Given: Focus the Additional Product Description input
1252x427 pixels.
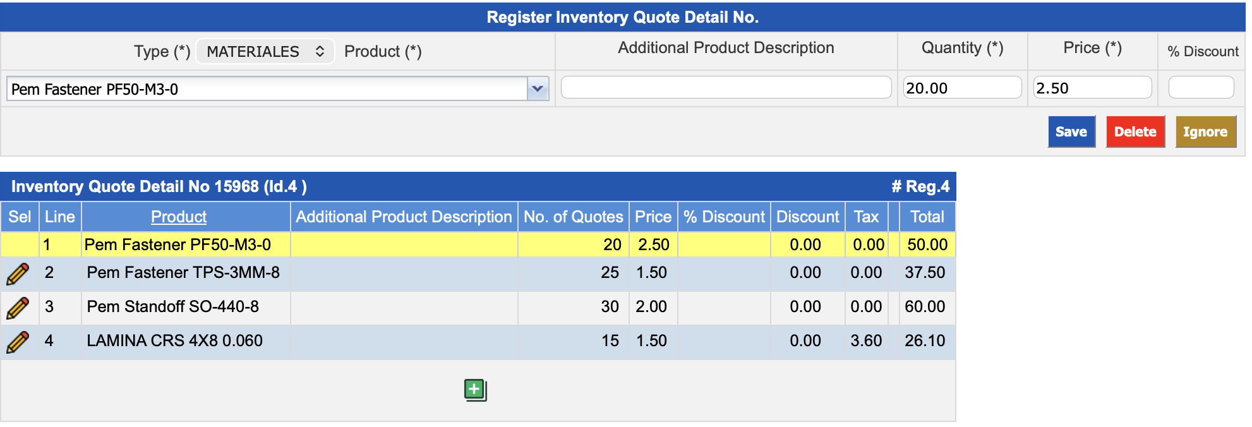Looking at the screenshot, I should (x=725, y=88).
